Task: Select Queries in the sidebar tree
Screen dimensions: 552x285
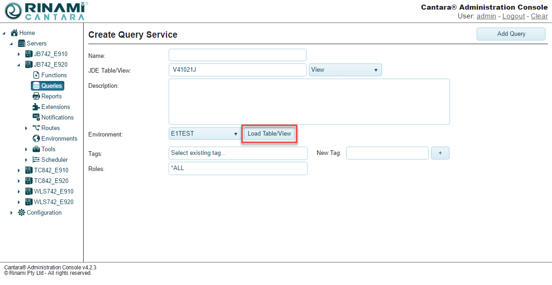Action: (x=47, y=85)
